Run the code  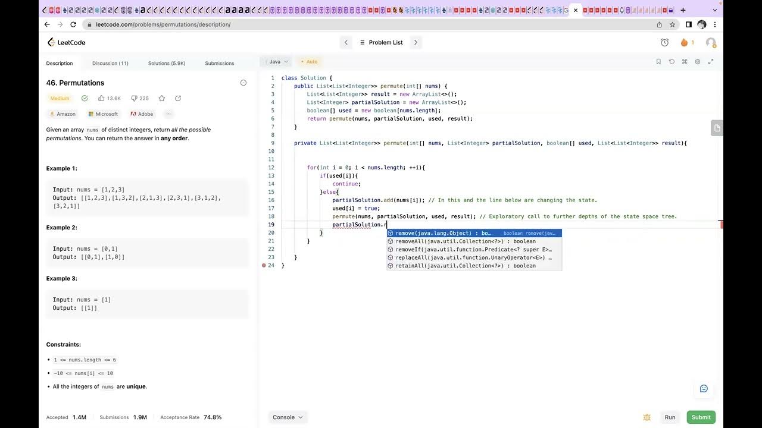670,417
